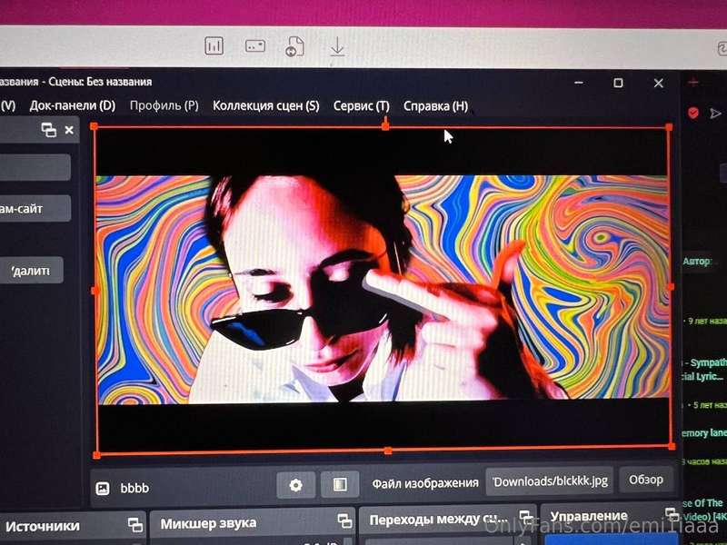Open the Коллекция сцен (S) menu
Image resolution: width=727 pixels, height=545 pixels.
tap(266, 105)
